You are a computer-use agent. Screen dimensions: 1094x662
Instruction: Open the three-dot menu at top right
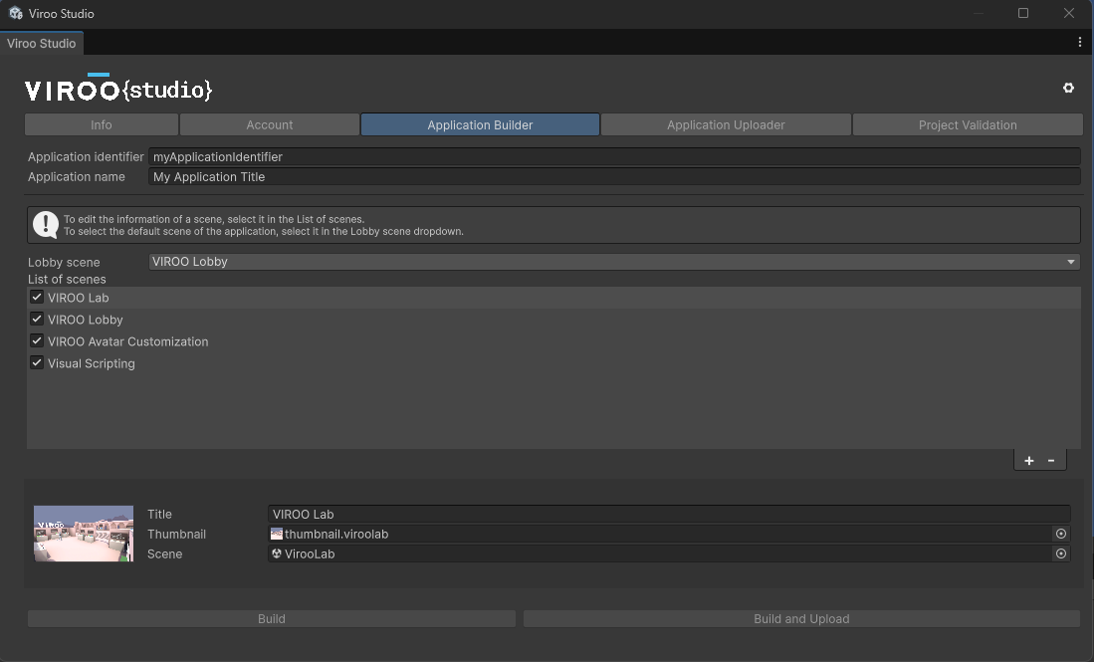click(x=1080, y=42)
